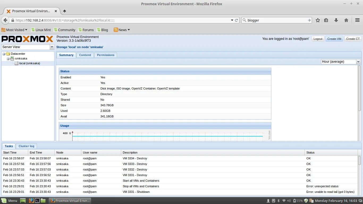Image resolution: width=363 pixels, height=204 pixels.
Task: Select the smksaka node in the tree
Action: pos(21,58)
